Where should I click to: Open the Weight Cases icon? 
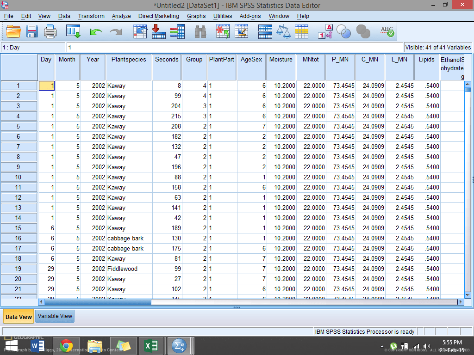pos(284,31)
